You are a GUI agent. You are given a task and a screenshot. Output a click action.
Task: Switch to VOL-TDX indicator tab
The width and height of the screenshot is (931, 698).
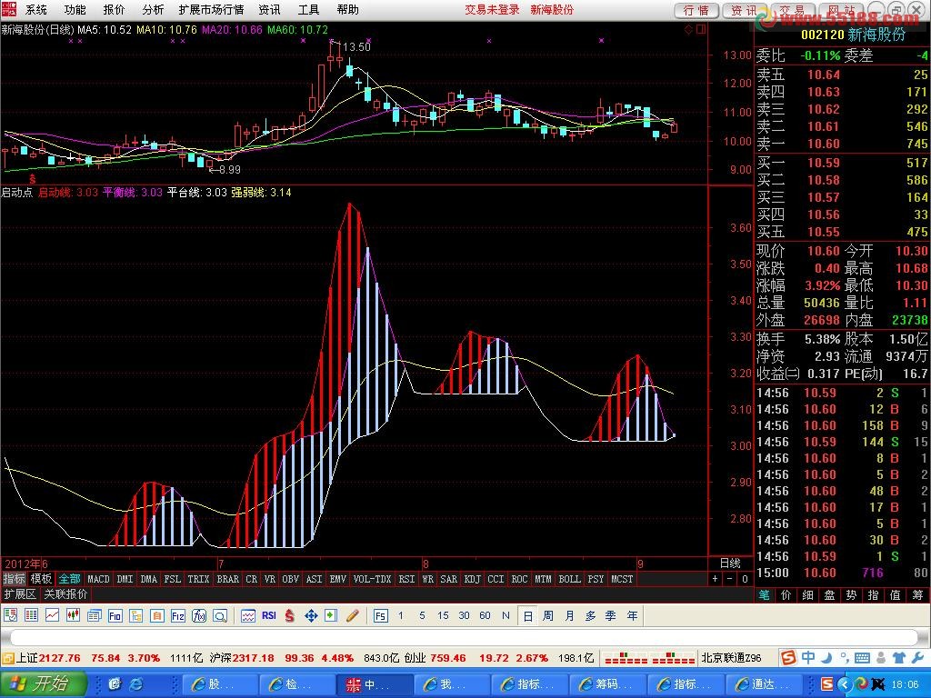(x=372, y=579)
